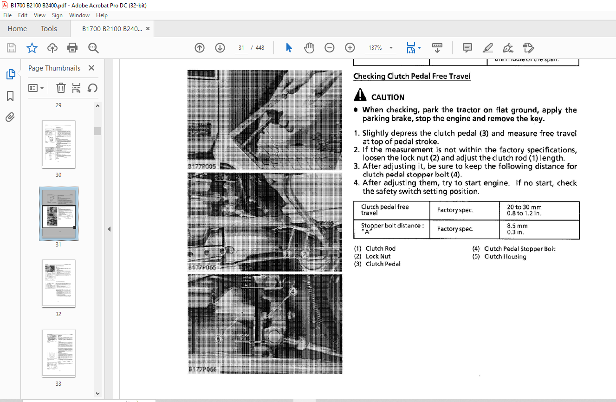616x402 pixels.
Task: Switch to the Tools tab
Action: pyautogui.click(x=49, y=29)
